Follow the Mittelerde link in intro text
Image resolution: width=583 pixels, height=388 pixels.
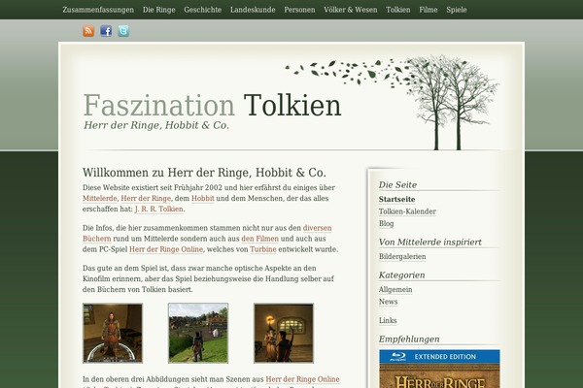click(100, 198)
